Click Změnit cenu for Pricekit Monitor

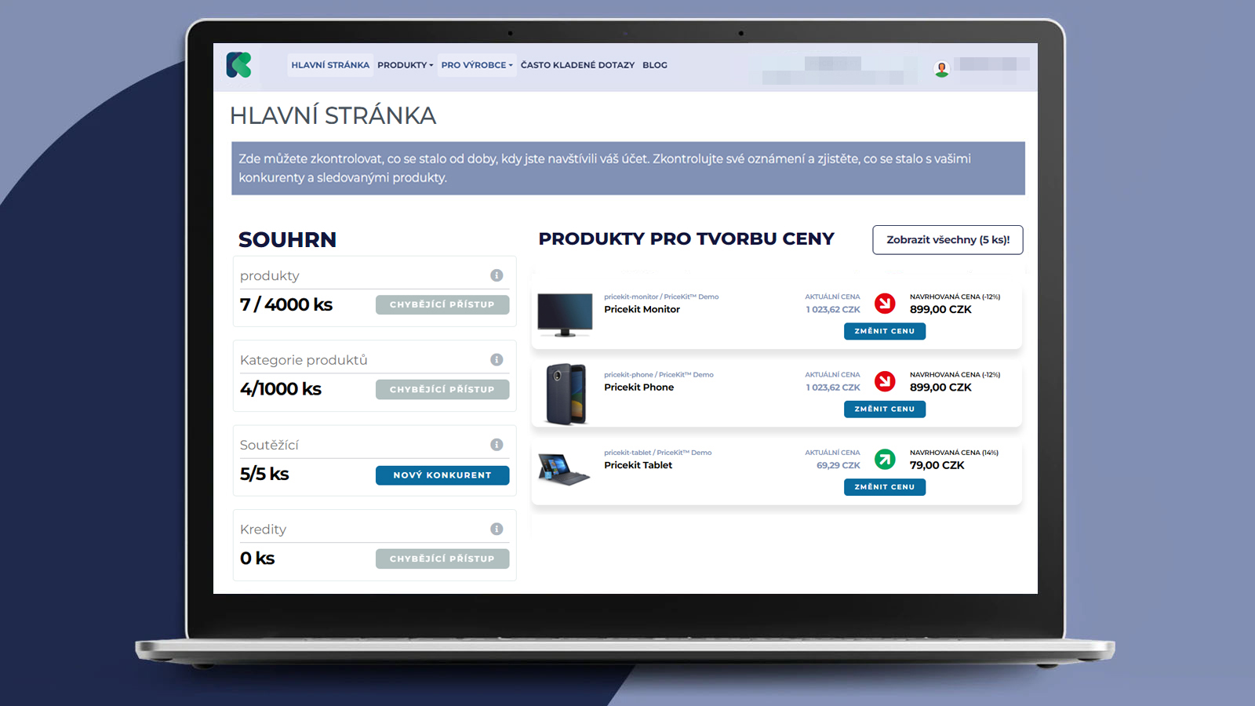point(885,331)
